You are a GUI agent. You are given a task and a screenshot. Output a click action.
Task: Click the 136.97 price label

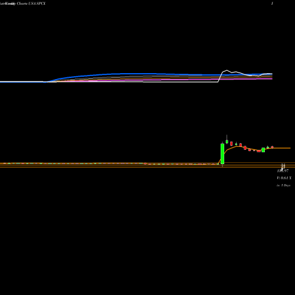coord(283,171)
